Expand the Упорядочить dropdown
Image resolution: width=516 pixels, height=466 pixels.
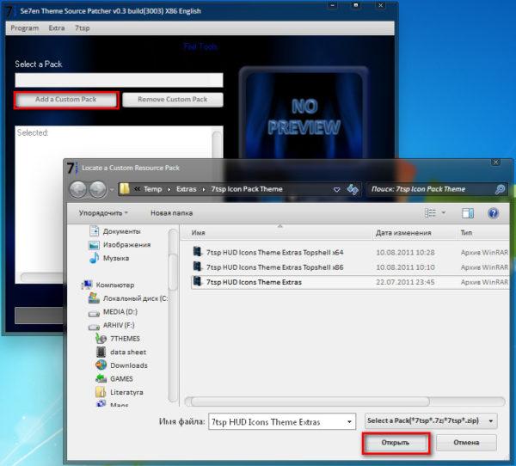pyautogui.click(x=103, y=213)
